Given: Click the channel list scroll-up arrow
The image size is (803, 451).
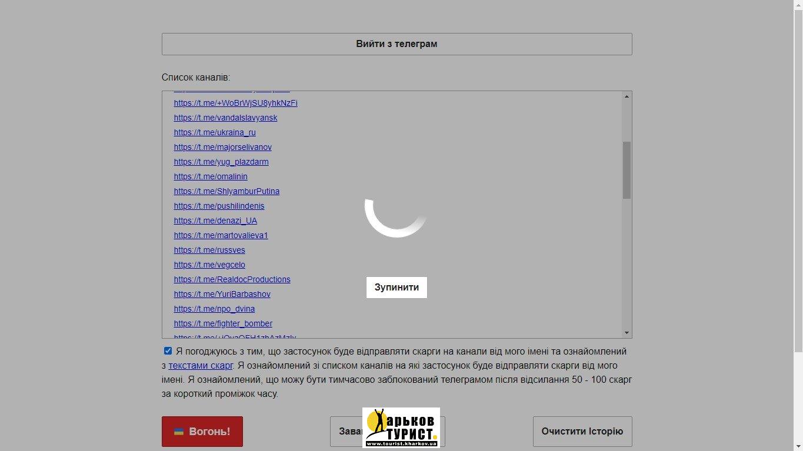Looking at the screenshot, I should point(627,96).
